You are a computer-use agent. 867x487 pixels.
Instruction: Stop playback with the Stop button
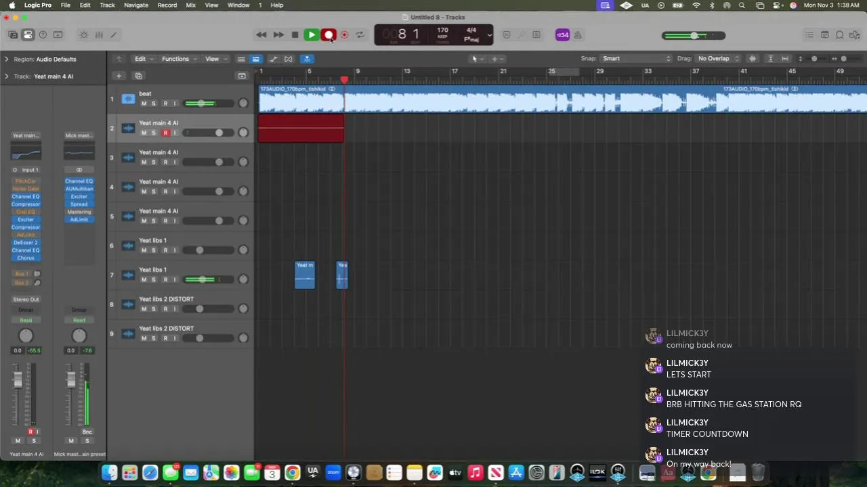295,34
